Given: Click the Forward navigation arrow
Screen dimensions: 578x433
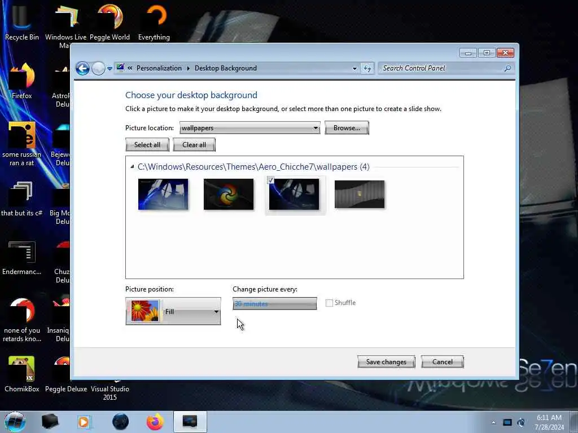Looking at the screenshot, I should coord(98,68).
